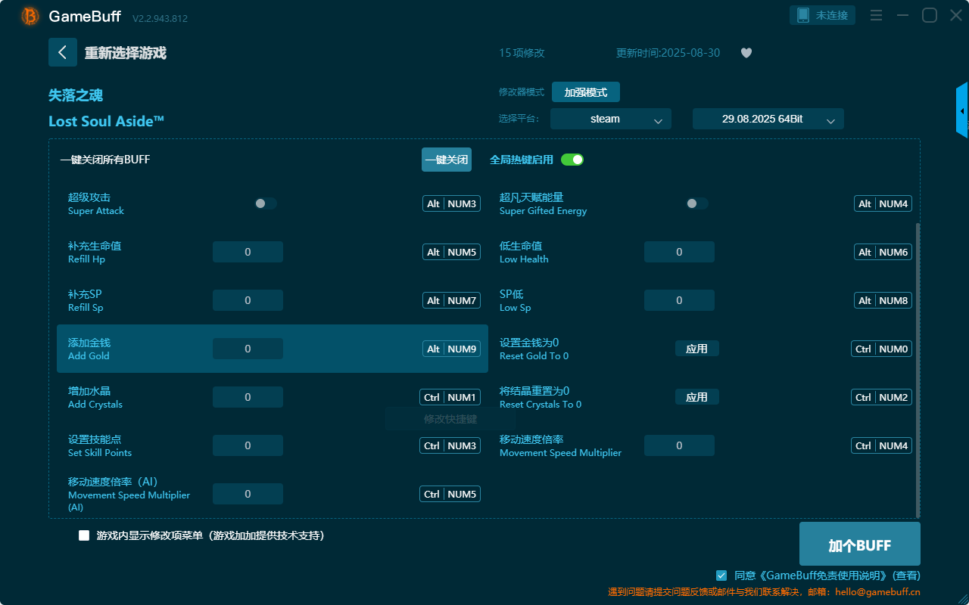Click the Lost Soul Aside™ title
Screen dimensions: 969x605
[x=107, y=121]
